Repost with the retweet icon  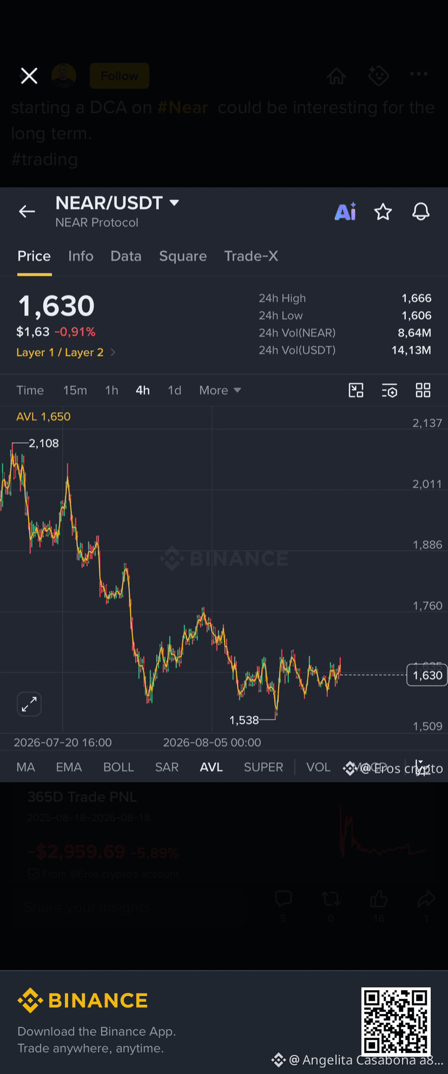pos(331,899)
